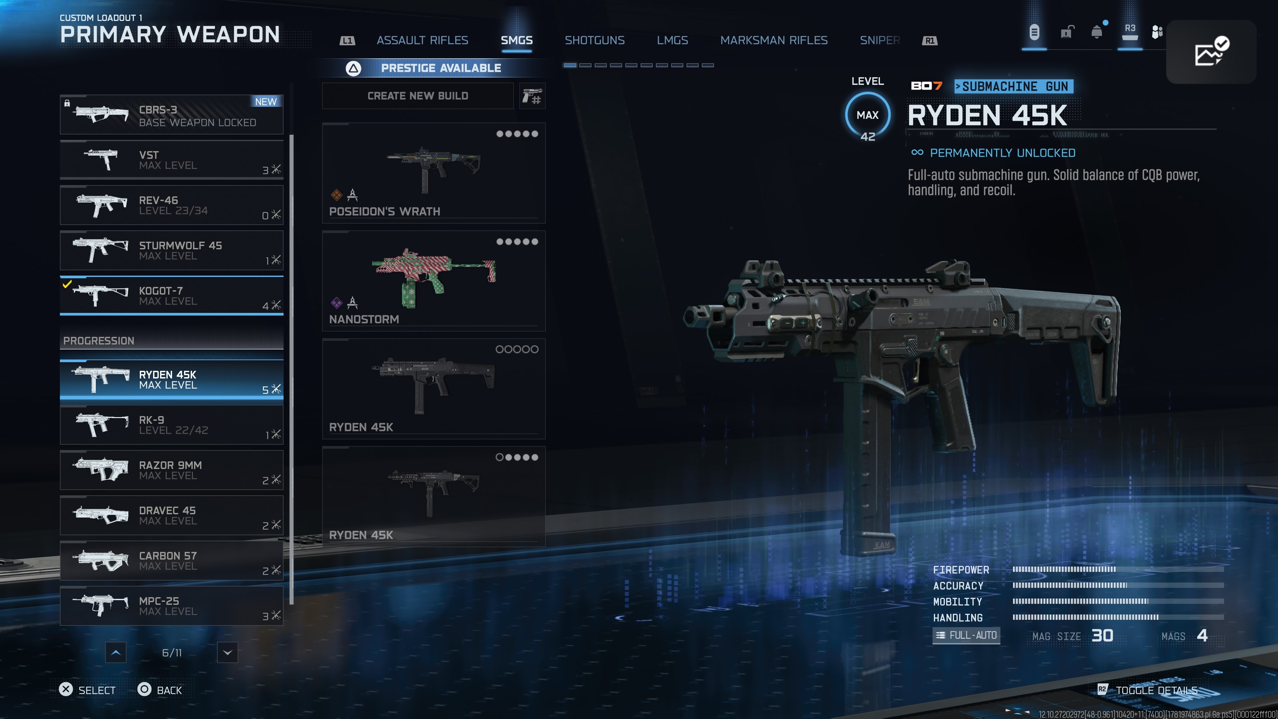
Task: Click the Back button prompt
Action: 160,690
